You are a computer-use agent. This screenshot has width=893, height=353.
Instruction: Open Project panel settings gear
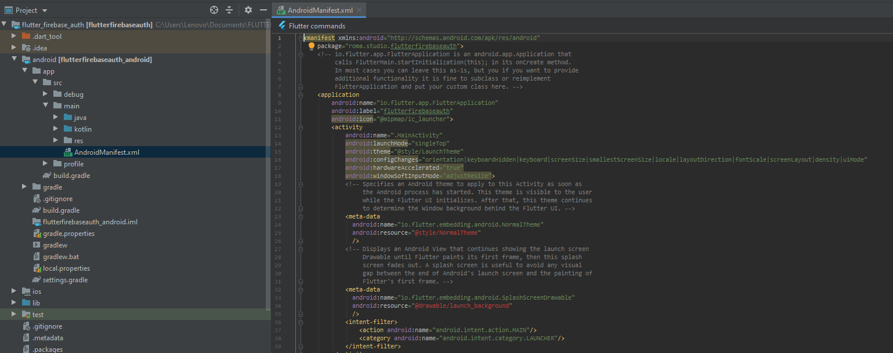(x=248, y=10)
